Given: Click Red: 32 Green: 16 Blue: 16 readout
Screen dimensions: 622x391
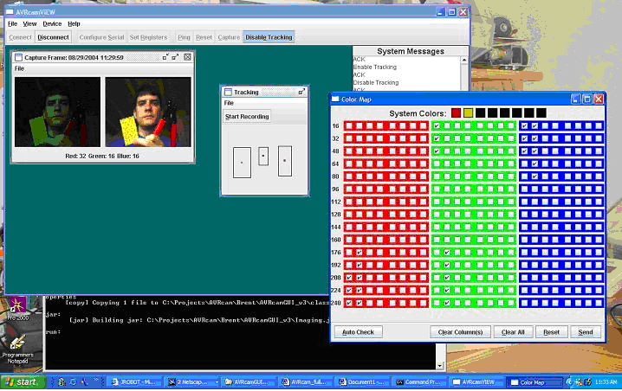Looking at the screenshot, I should click(x=102, y=156).
